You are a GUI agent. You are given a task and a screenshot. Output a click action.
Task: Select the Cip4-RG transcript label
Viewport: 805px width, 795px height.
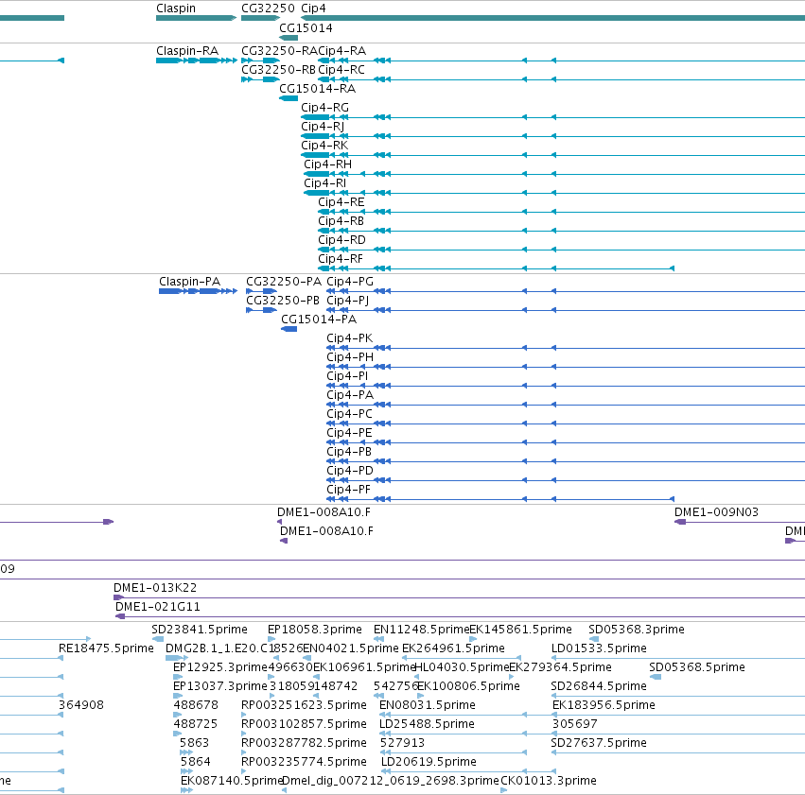click(325, 108)
